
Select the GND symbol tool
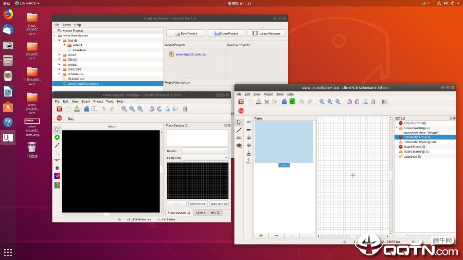click(248, 153)
